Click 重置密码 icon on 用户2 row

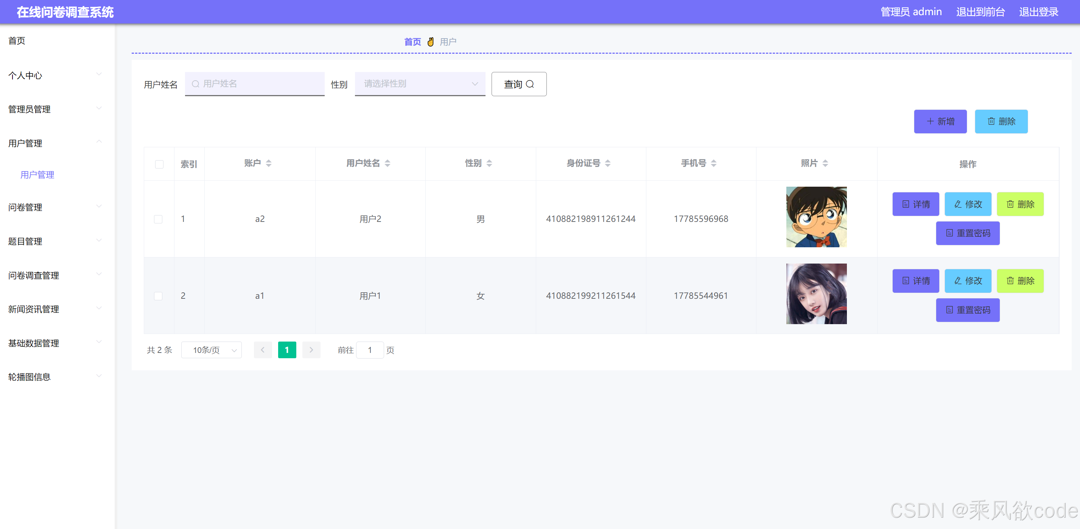click(949, 233)
